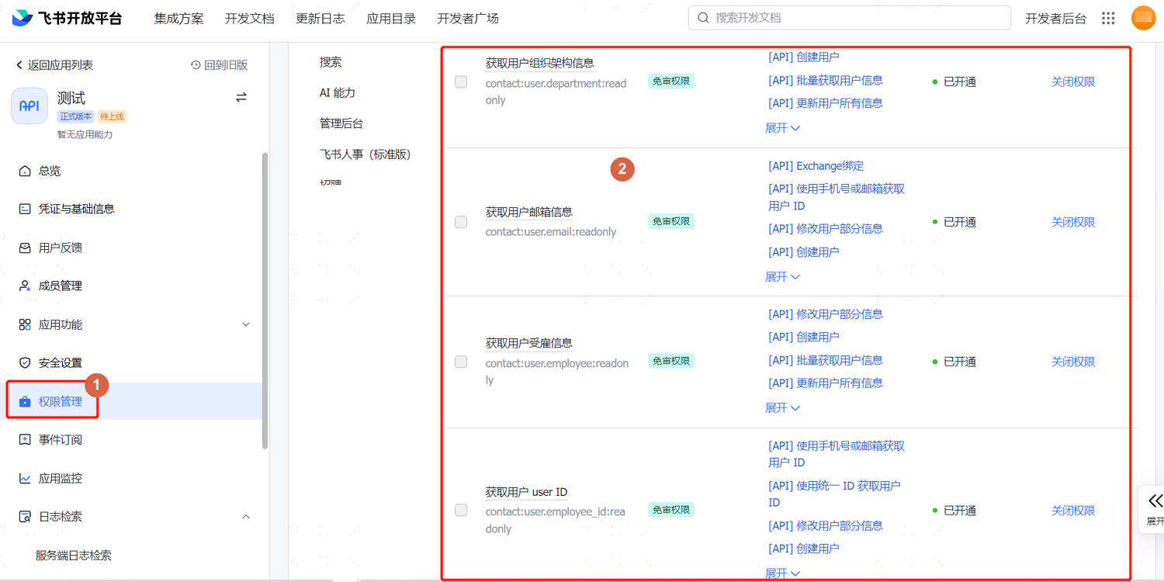Click the 测试 app API icon

[29, 106]
